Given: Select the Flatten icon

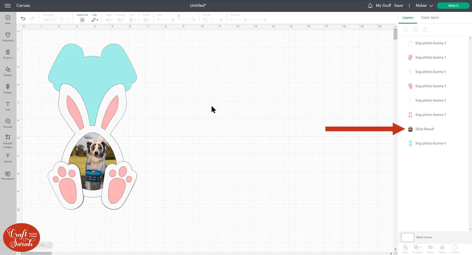Looking at the screenshot, I should point(442,248).
